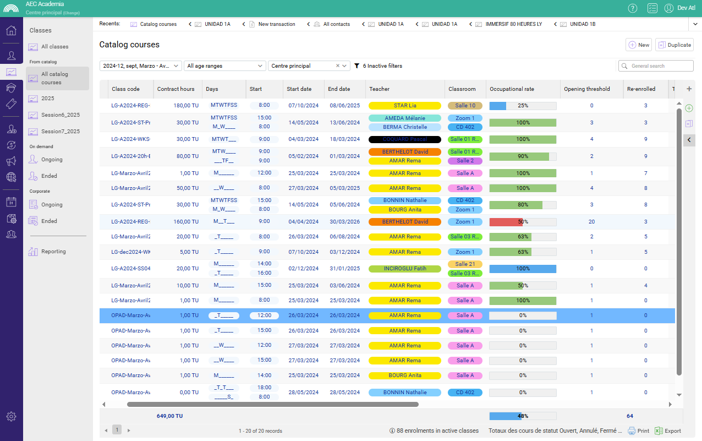Click the 90% occupational rate bar
Viewport: 702px width, 441px height.
tap(523, 156)
